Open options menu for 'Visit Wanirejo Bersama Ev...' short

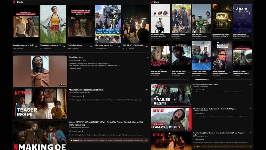(64, 46)
